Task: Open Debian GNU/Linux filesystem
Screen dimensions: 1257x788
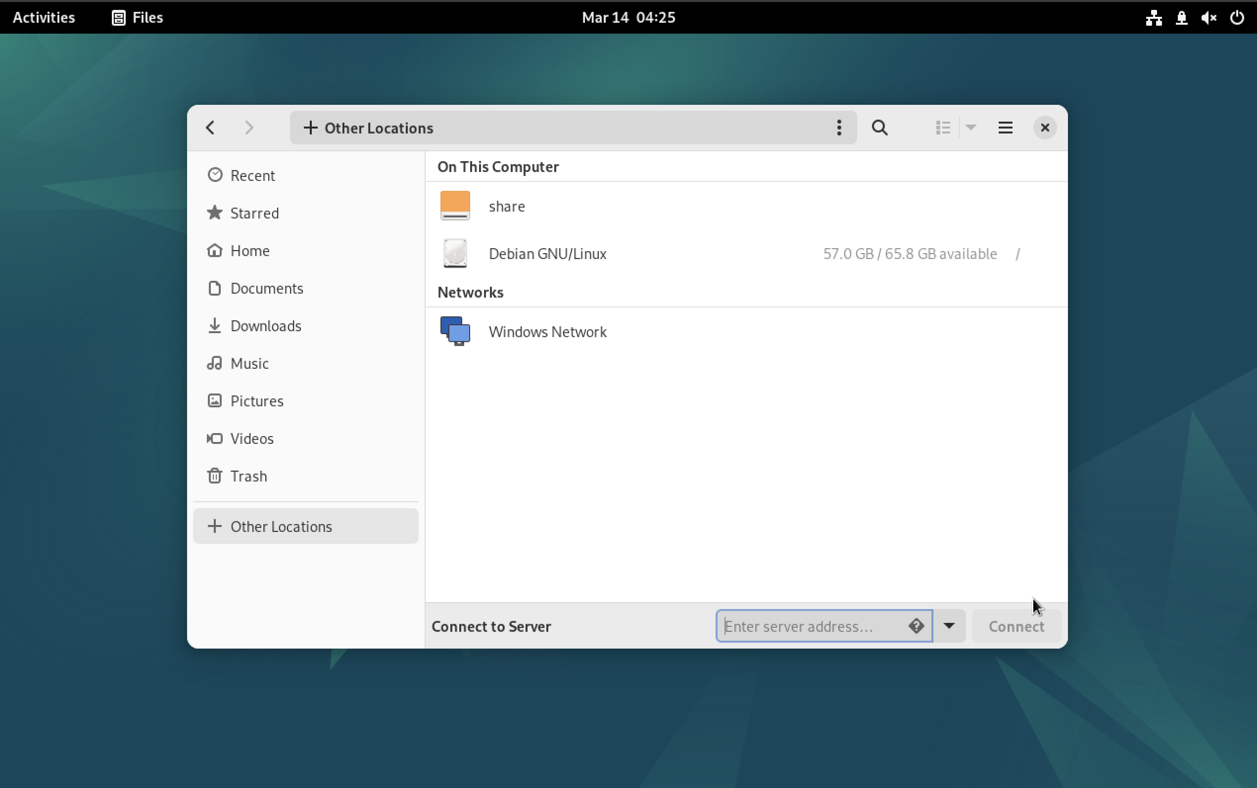Action: 746,253
